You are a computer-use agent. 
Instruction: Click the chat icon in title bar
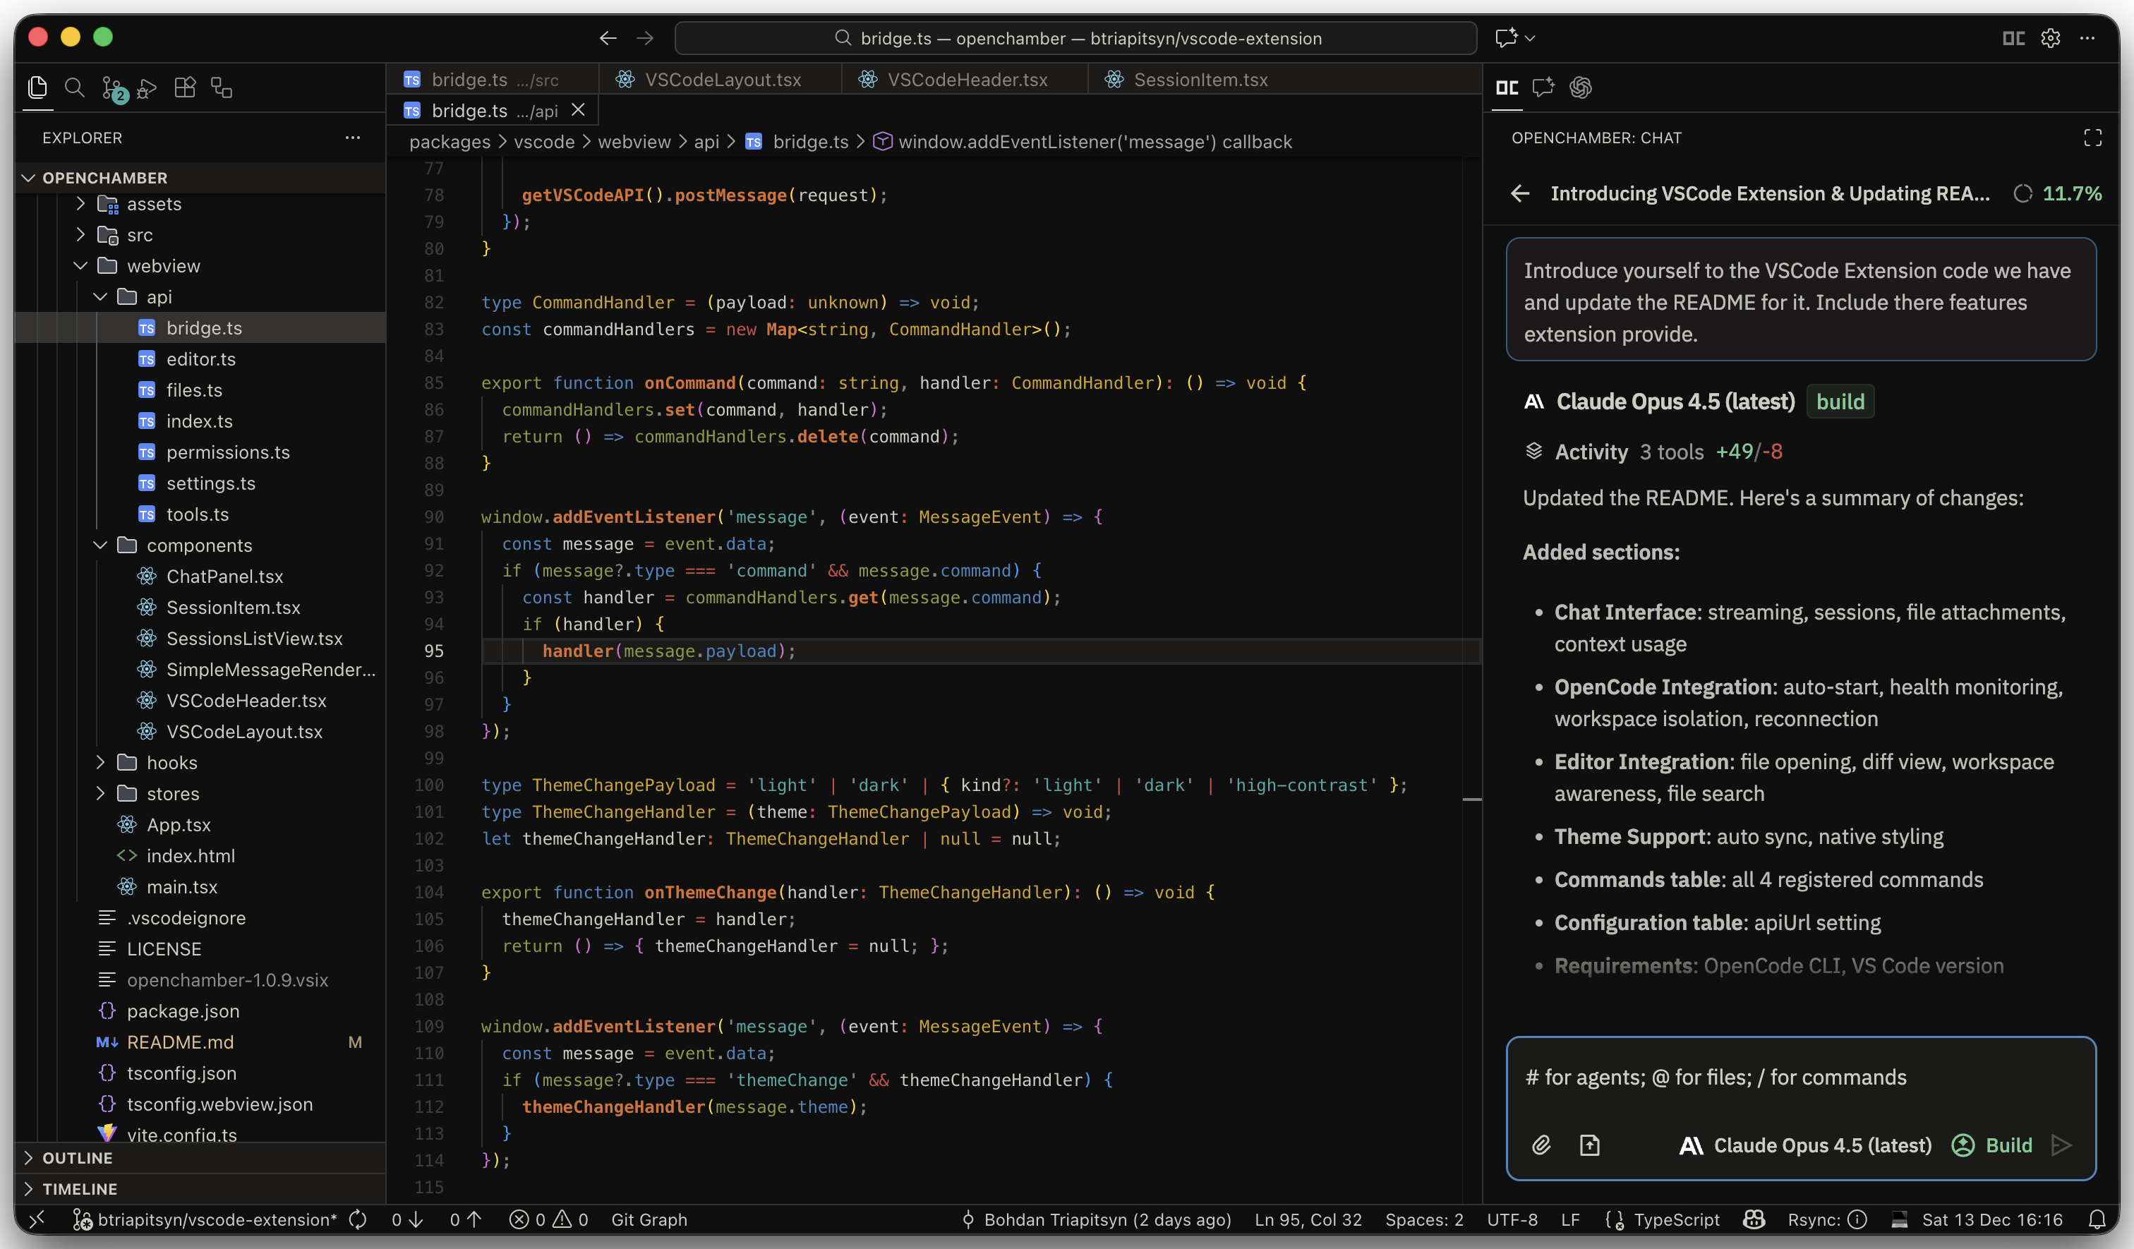(x=1506, y=38)
